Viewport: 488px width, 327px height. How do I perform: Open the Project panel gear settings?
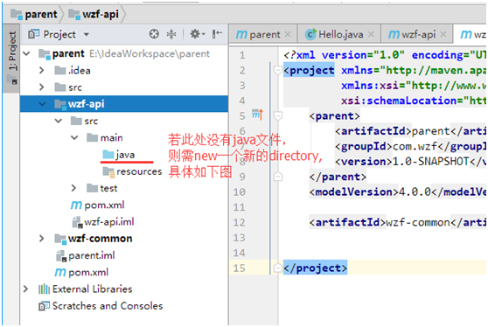[198, 33]
